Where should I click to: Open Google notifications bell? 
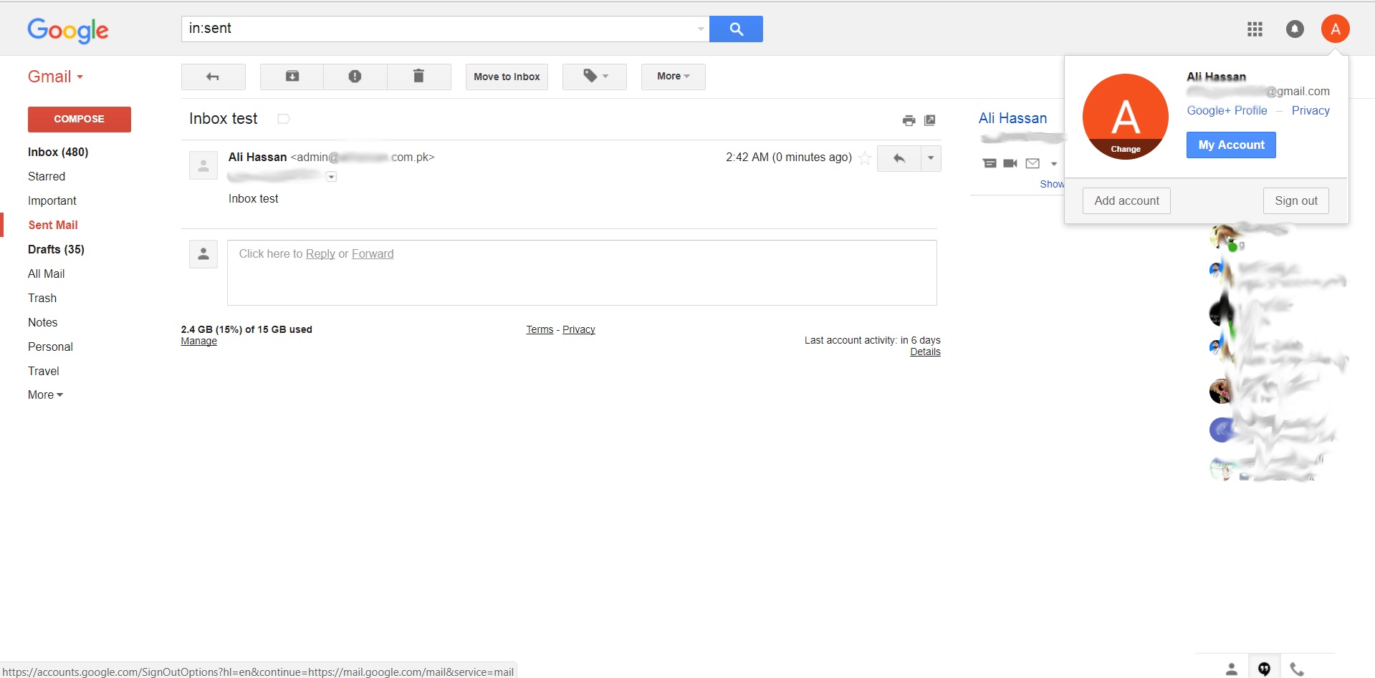1295,29
